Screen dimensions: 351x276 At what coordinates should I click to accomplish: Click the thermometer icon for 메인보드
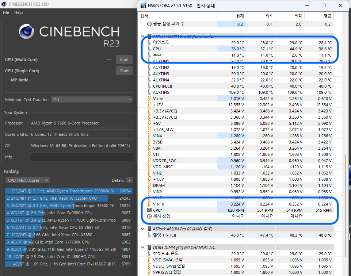(x=149, y=42)
